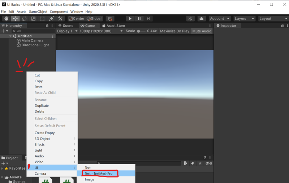Open the Layers dropdown
Viewport: 289px width, 183px height.
[x=244, y=18]
